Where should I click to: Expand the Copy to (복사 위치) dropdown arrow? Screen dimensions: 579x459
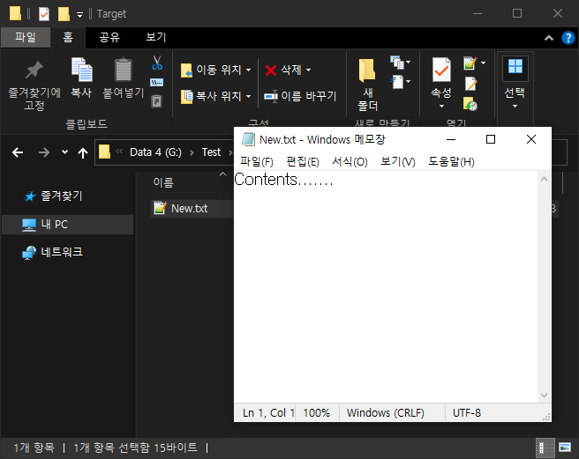pos(249,96)
